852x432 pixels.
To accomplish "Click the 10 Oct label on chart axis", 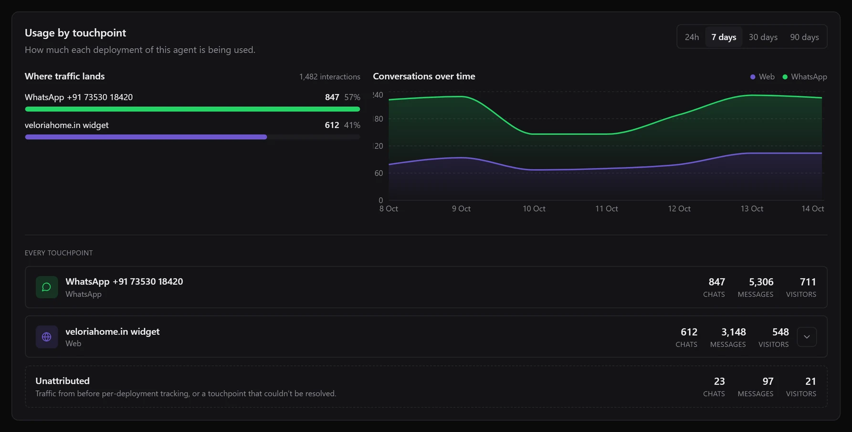I will 534,208.
